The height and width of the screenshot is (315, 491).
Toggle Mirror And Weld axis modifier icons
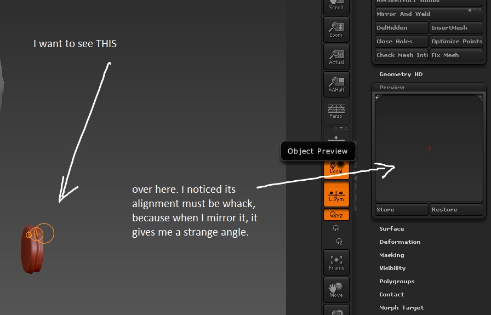pos(474,10)
